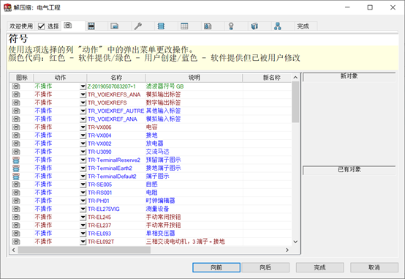Open action dropdown for TR_VOIEXREF_ANA
The width and height of the screenshot is (405, 279).
pos(83,119)
